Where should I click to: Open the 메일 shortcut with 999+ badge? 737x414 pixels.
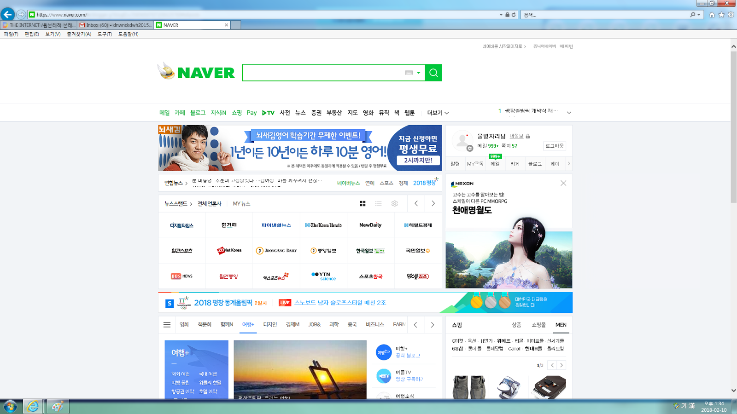[495, 164]
